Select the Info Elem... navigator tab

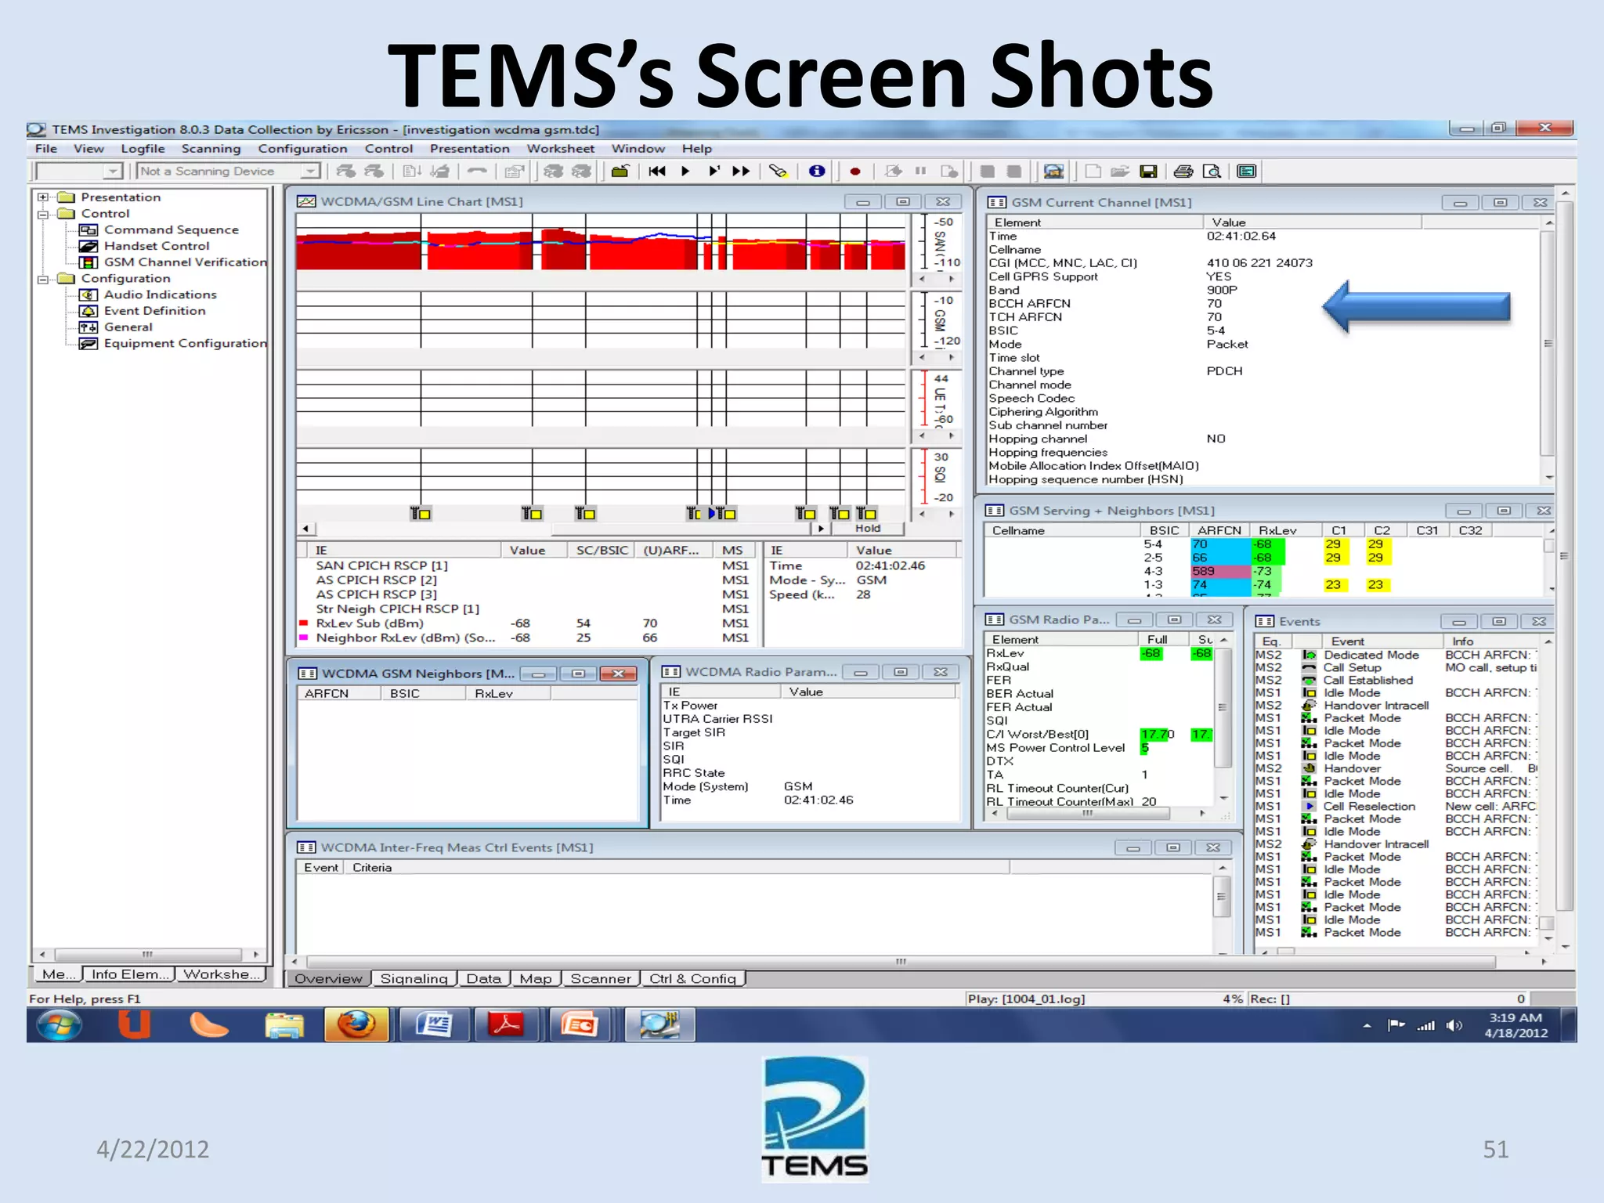click(129, 974)
